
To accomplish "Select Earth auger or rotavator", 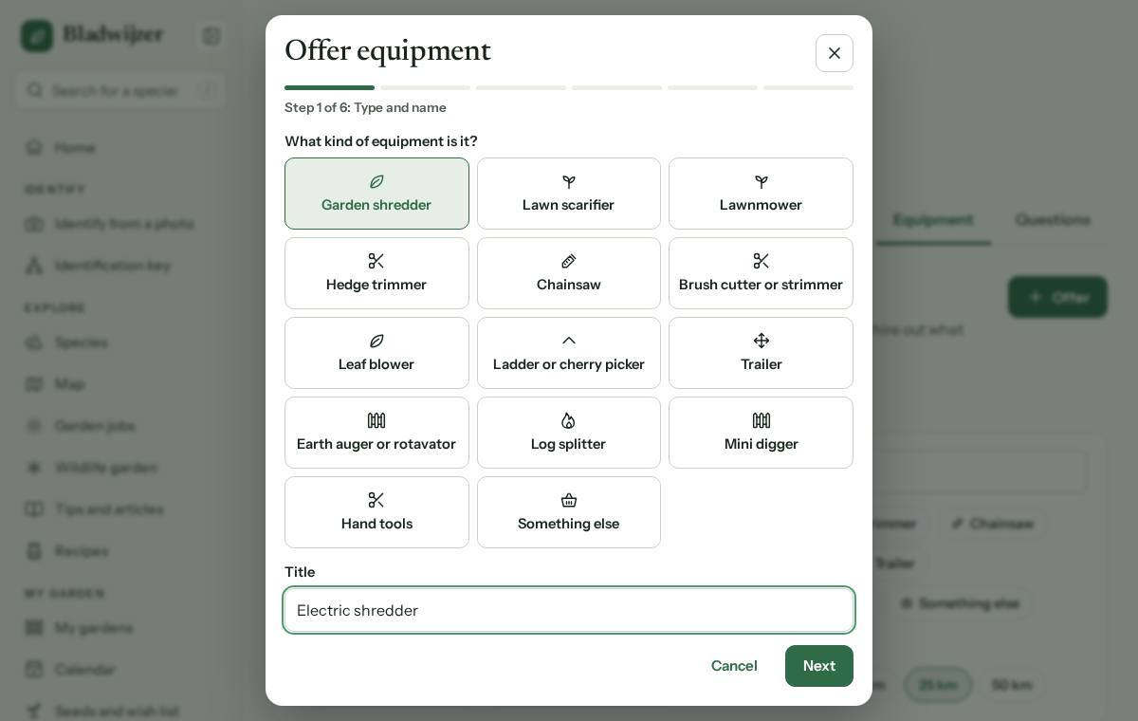I will [376, 433].
